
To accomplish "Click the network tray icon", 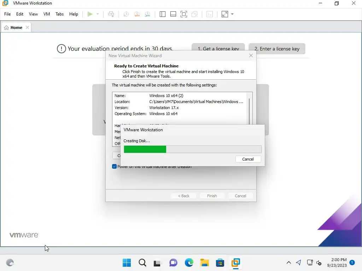I will pos(310,263).
